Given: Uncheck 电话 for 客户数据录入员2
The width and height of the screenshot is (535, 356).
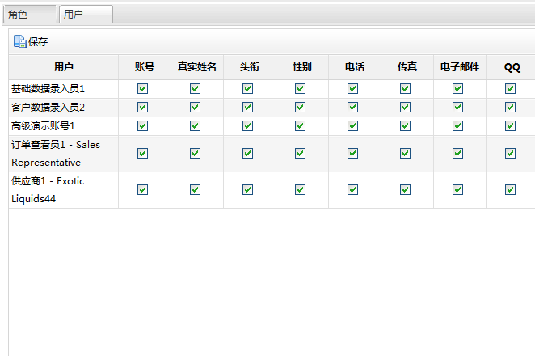Looking at the screenshot, I should [353, 108].
